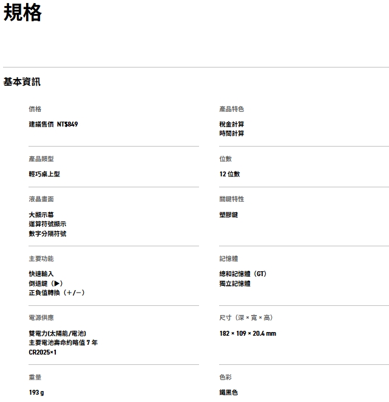Click the 總和記憶體 (GT) entry
Screen dimensions: 389x402
pos(243,274)
